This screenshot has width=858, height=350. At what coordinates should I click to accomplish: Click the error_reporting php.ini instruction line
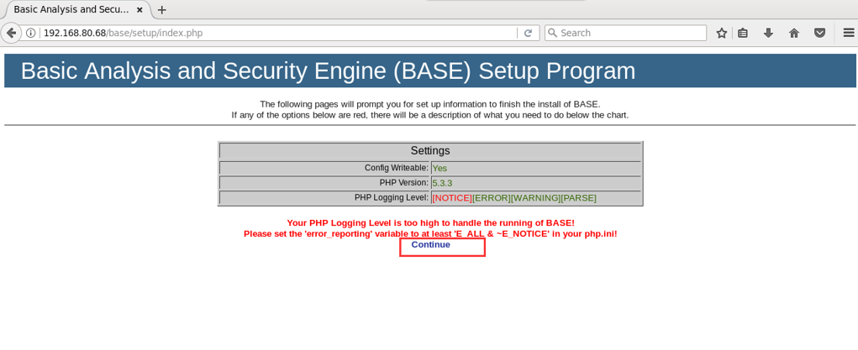[430, 233]
